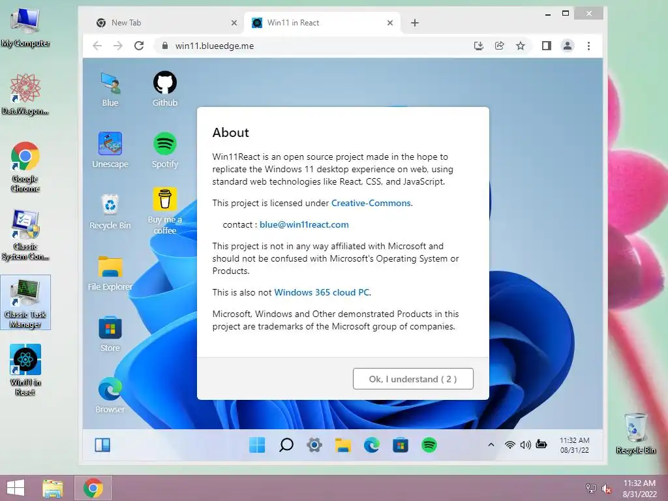Screen dimensions: 668x501
Task: Open the DataWagon desktop shortcut
Action: (x=25, y=94)
